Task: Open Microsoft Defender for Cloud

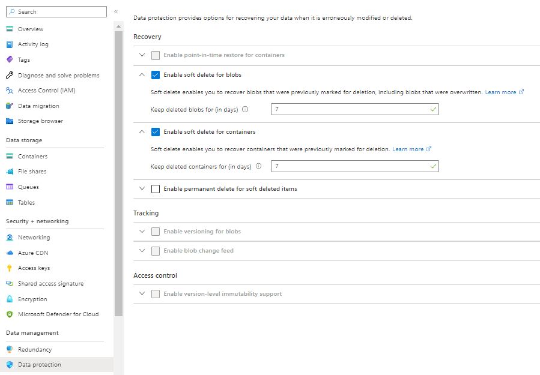Action: (x=52, y=314)
